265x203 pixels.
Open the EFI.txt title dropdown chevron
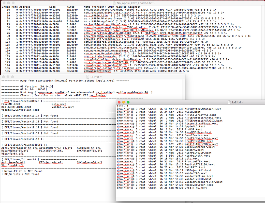tap(101, 77)
